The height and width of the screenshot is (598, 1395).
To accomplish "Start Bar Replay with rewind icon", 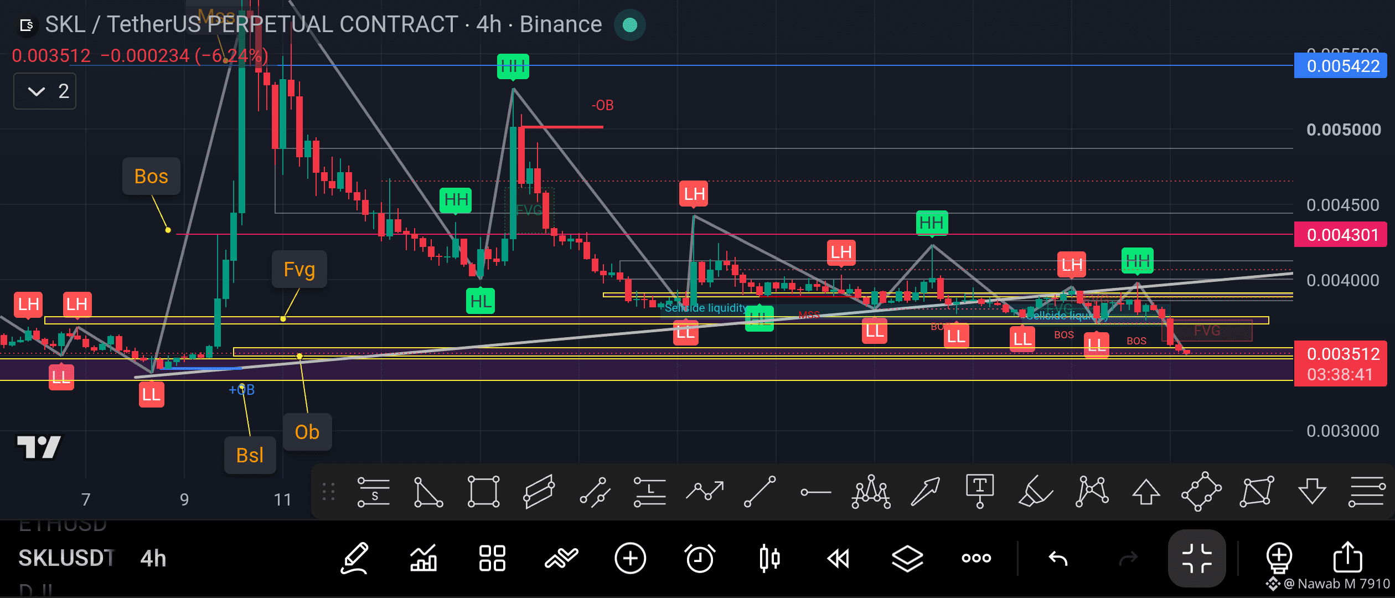I will [x=838, y=558].
